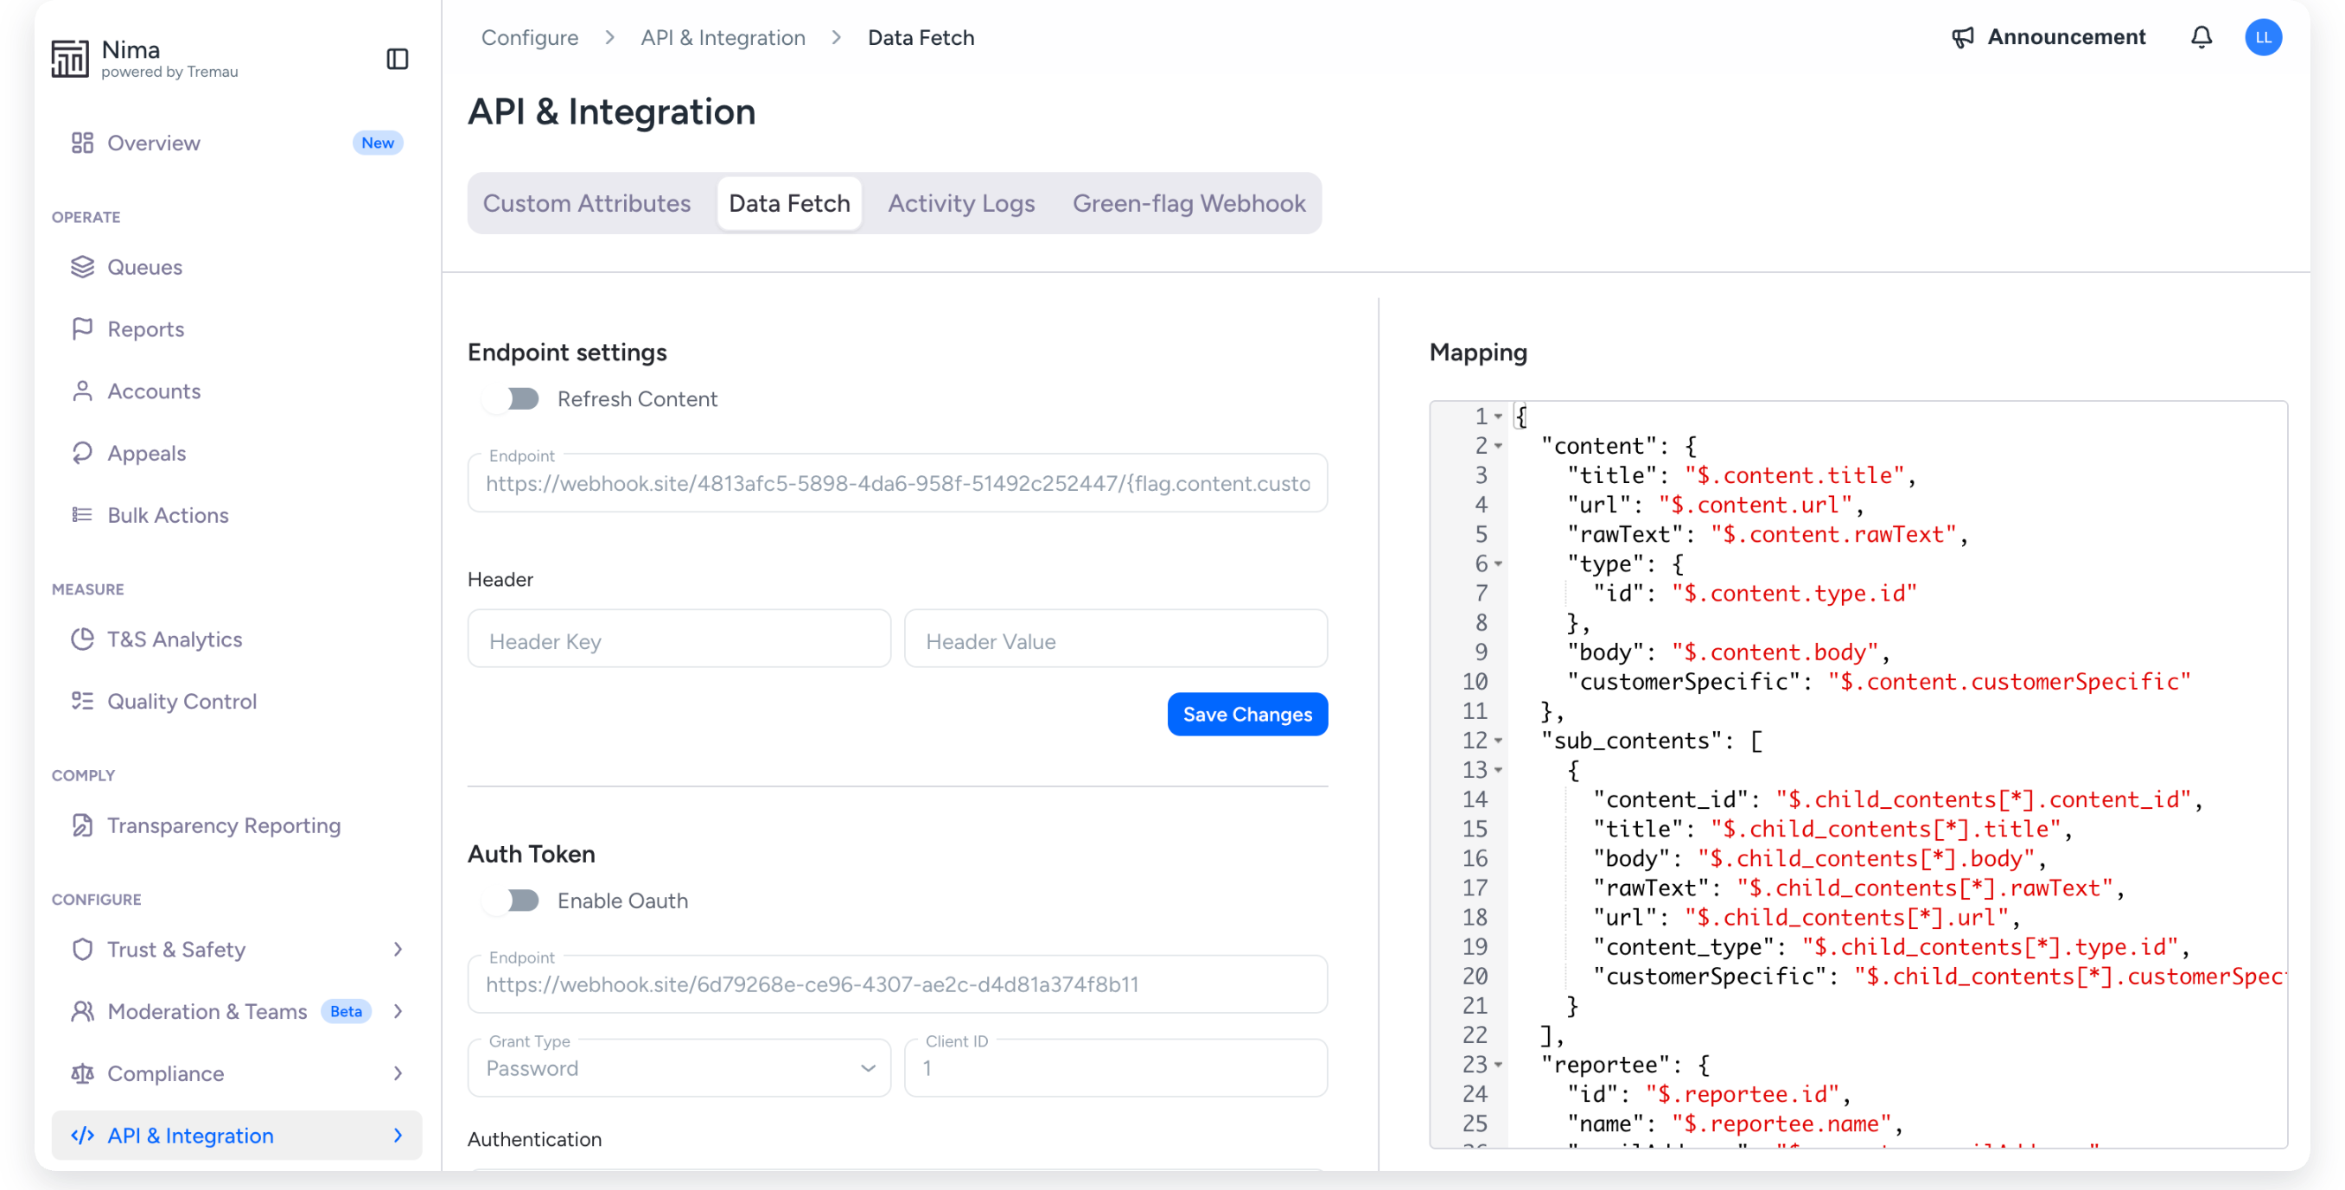Viewport: 2345px width, 1190px height.
Task: Click the Trust & Safety shield icon
Action: pyautogui.click(x=83, y=949)
